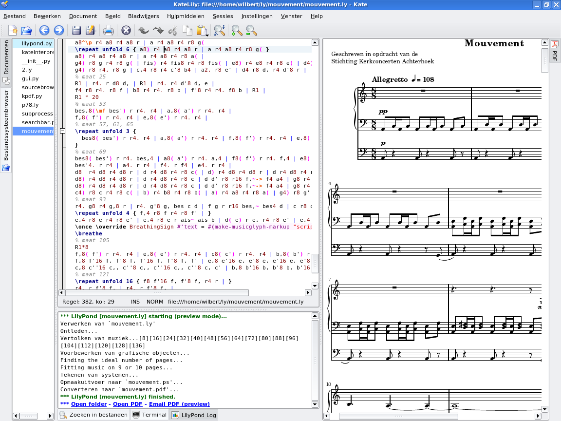Click 'Regel: 382, kol: 29' status text

click(88, 302)
